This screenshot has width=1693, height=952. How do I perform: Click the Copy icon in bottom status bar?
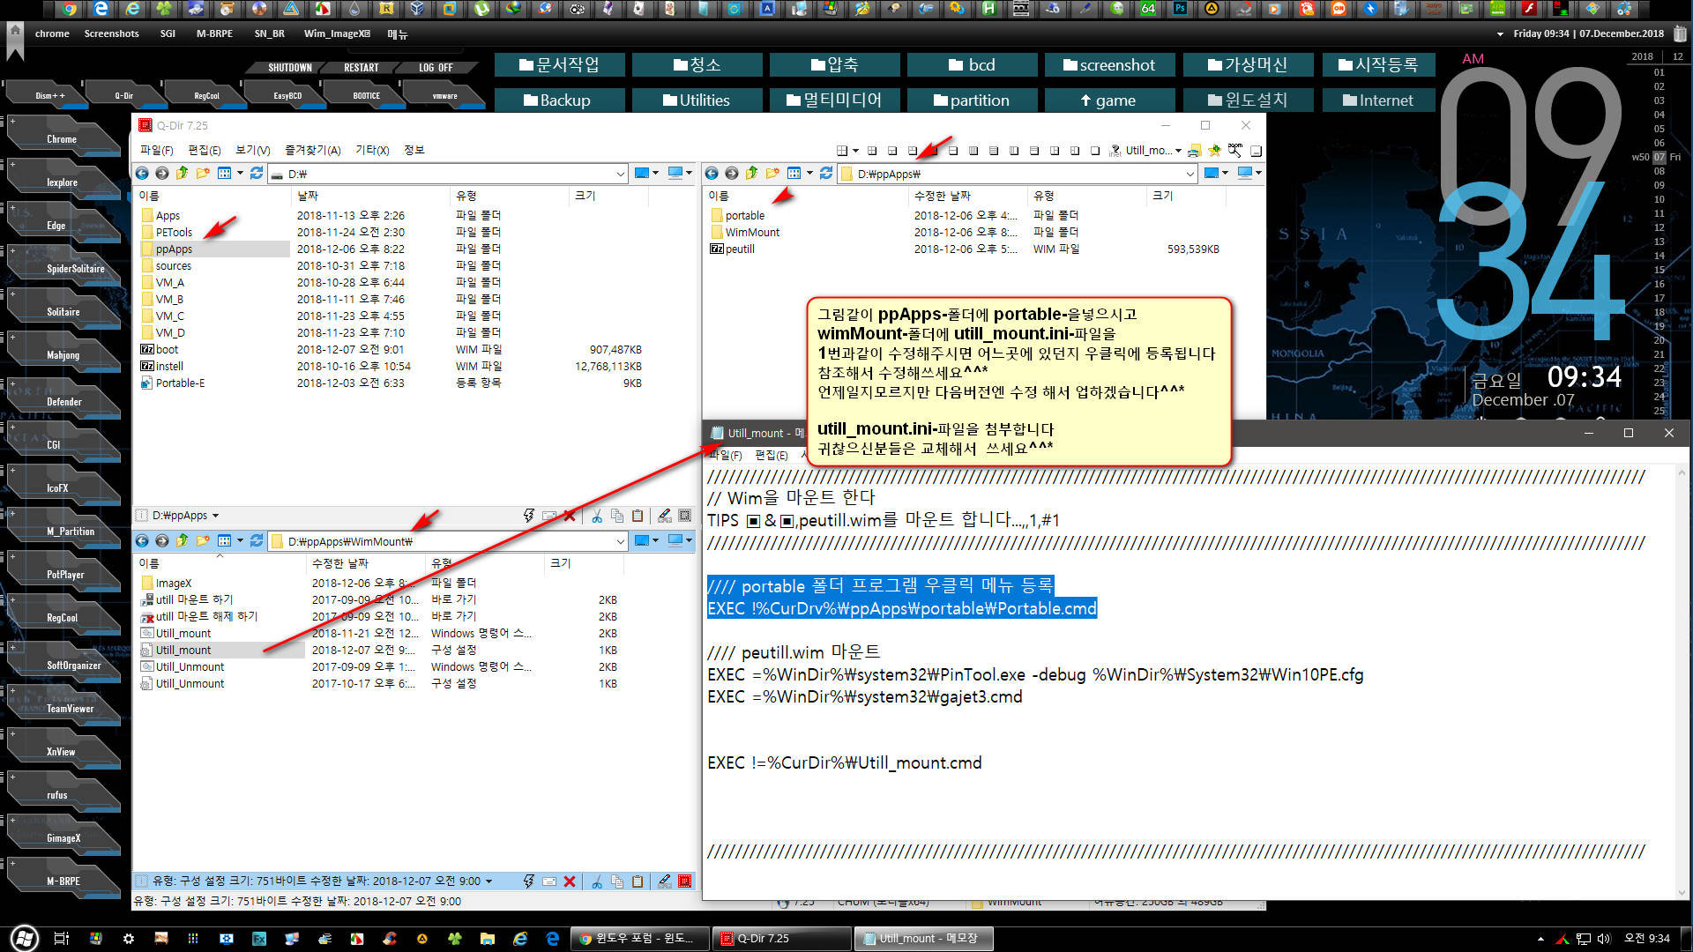(x=617, y=881)
